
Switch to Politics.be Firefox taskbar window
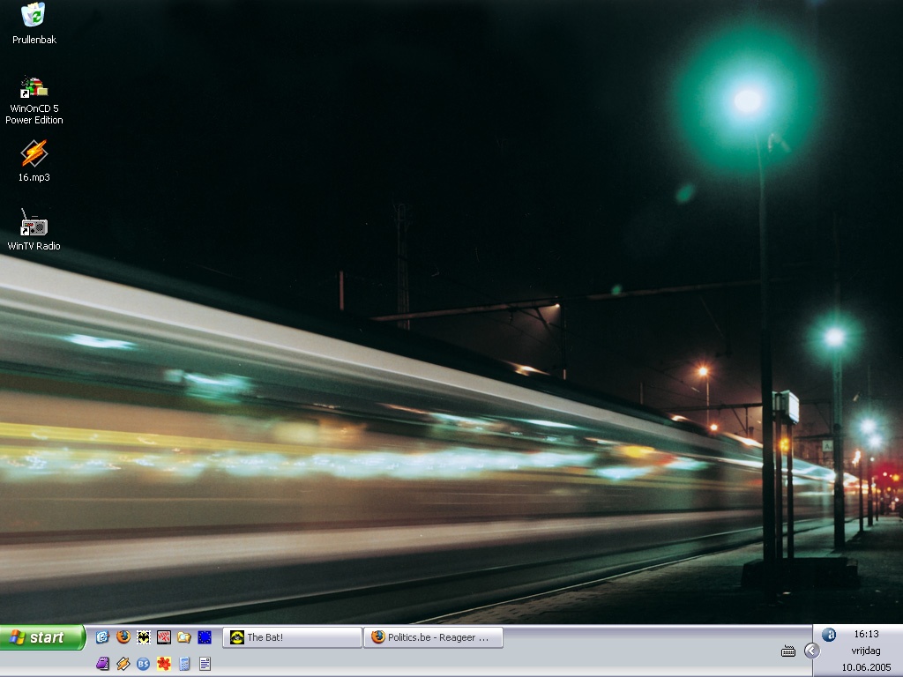click(433, 637)
